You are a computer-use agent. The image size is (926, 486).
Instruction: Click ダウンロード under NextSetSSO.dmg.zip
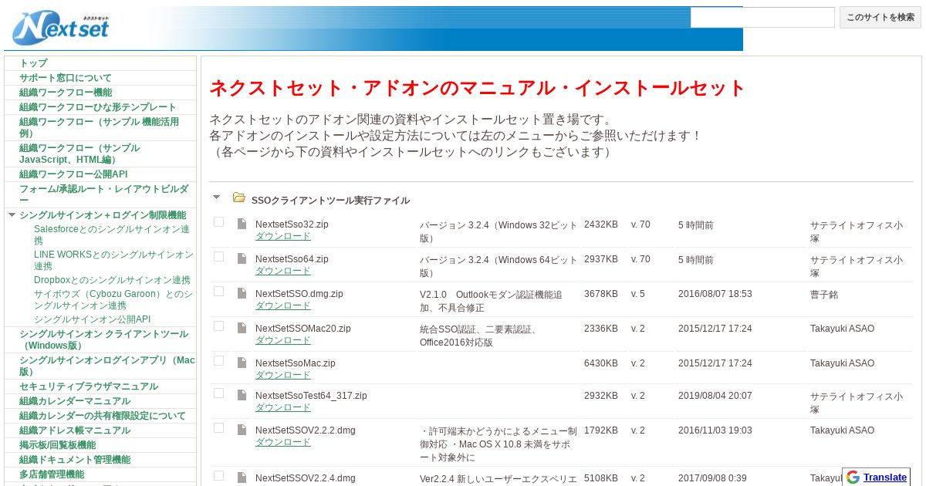[x=283, y=305]
